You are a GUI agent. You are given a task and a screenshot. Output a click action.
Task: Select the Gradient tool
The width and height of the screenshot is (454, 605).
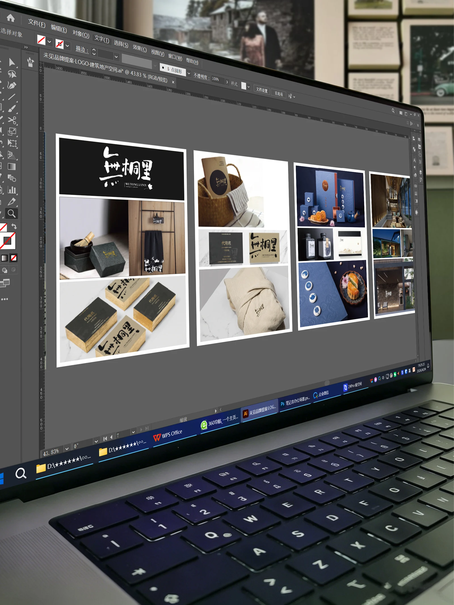click(x=12, y=166)
